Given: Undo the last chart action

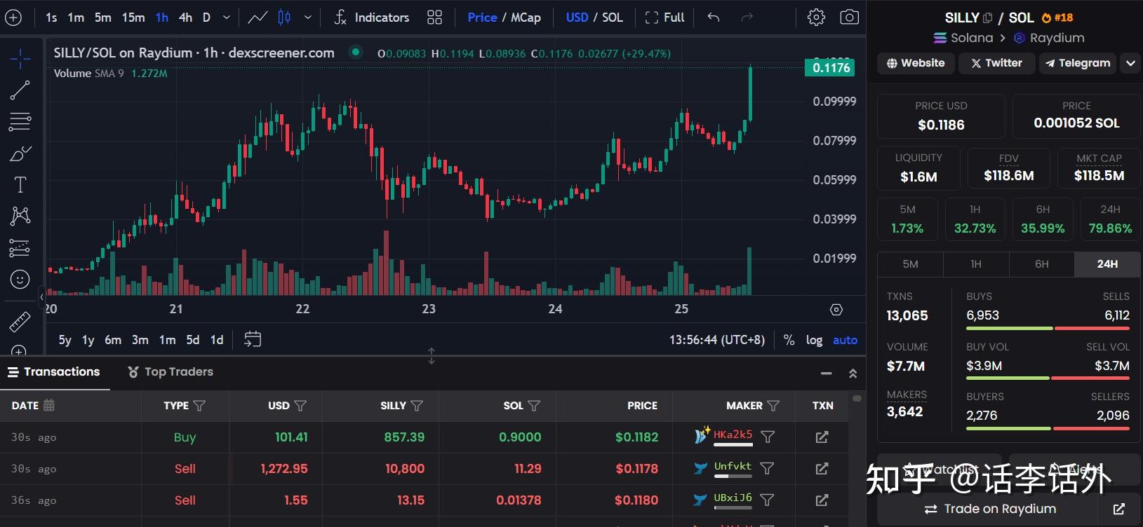Looking at the screenshot, I should (x=714, y=18).
